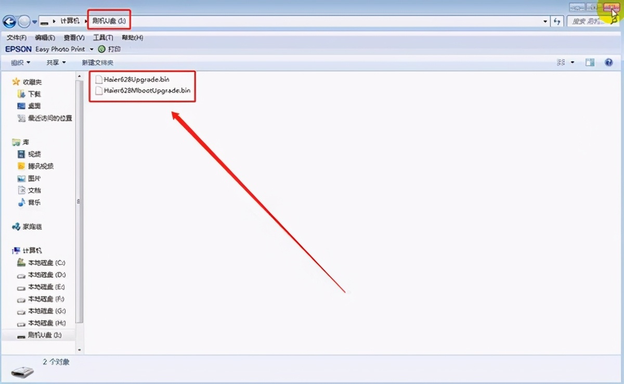This screenshot has width=624, height=384.
Task: Open the Edit (E) menu
Action: (45, 37)
